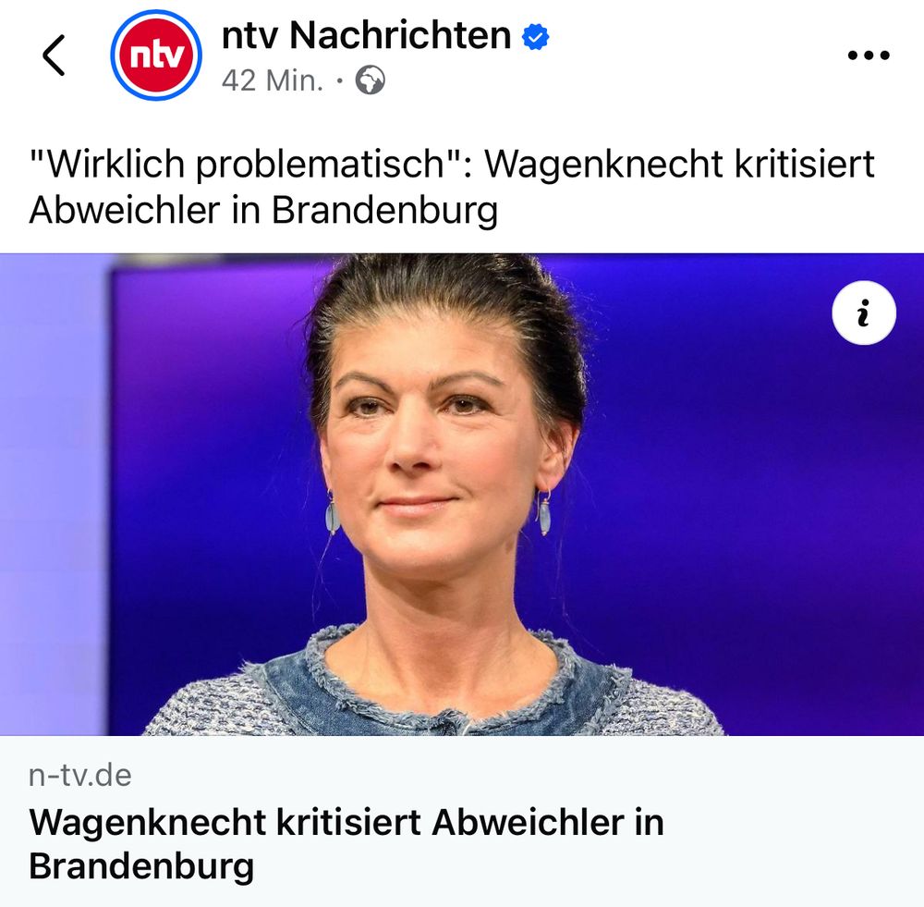924x907 pixels.
Task: Tap the red ntv lettering in logo
Action: pyautogui.click(x=156, y=56)
